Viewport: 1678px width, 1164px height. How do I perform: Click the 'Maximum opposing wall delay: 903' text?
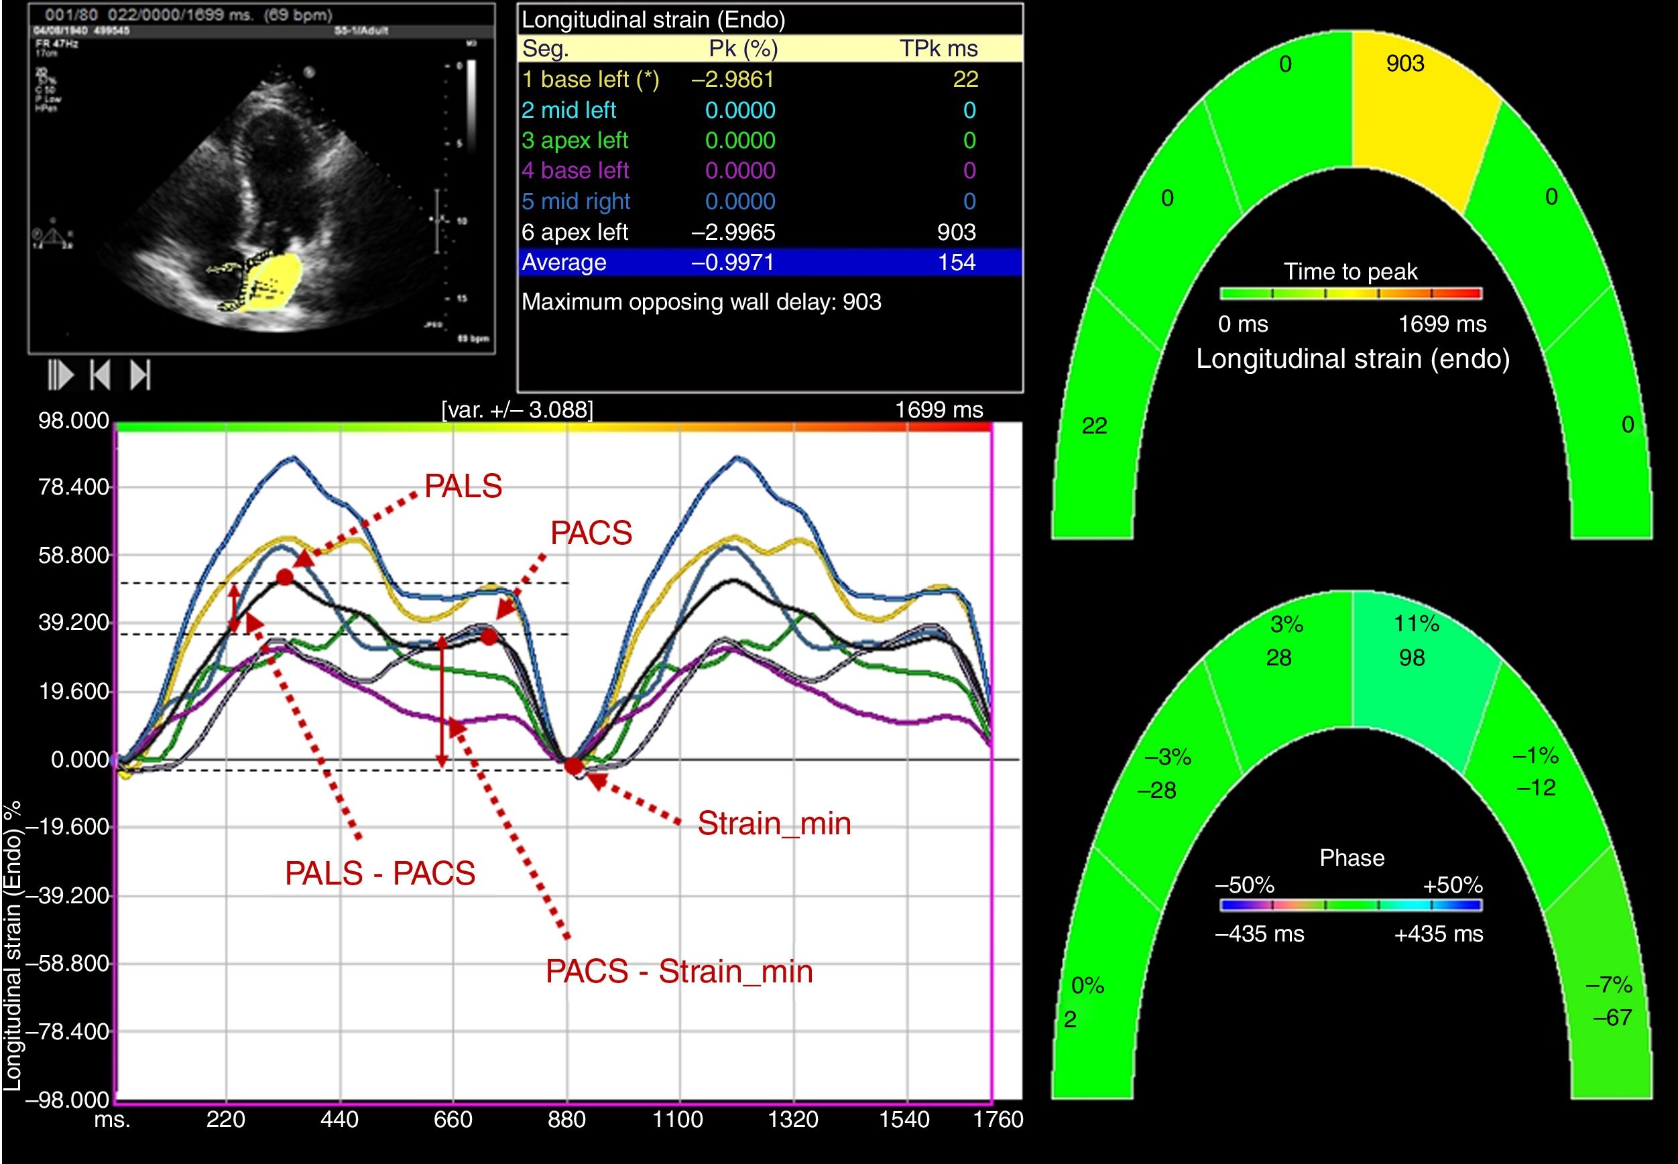(701, 301)
